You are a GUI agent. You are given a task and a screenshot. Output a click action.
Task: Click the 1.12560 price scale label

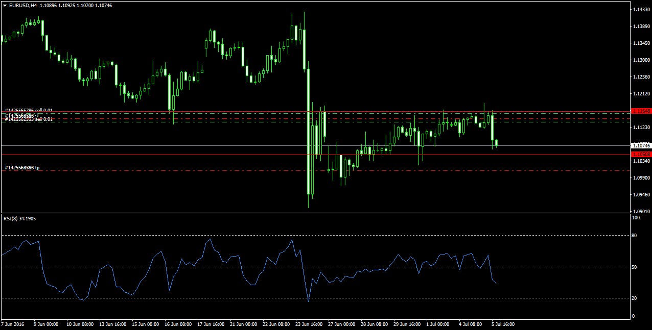click(x=641, y=77)
